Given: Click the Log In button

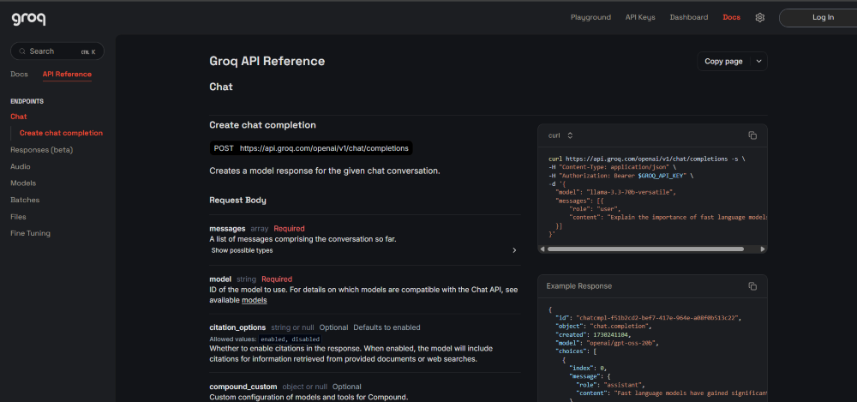Looking at the screenshot, I should coord(823,17).
